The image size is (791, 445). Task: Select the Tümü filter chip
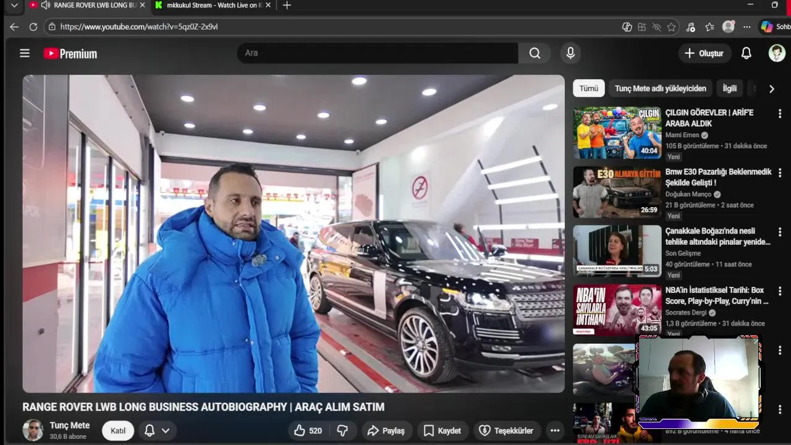(x=588, y=88)
